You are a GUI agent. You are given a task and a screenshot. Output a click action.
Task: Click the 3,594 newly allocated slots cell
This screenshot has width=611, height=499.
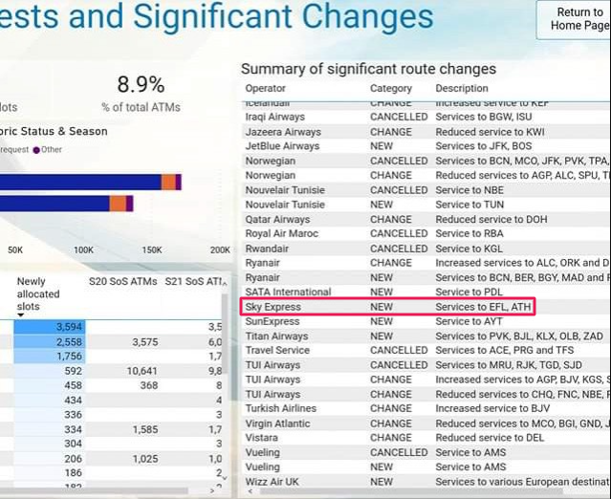(50, 327)
